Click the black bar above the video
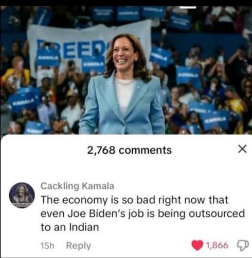The width and height of the screenshot is (252, 258). (x=126, y=3)
